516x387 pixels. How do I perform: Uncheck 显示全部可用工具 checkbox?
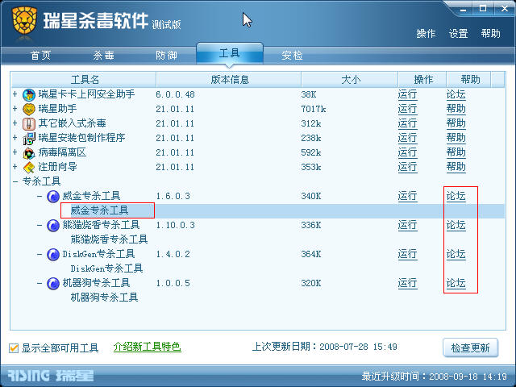click(14, 347)
